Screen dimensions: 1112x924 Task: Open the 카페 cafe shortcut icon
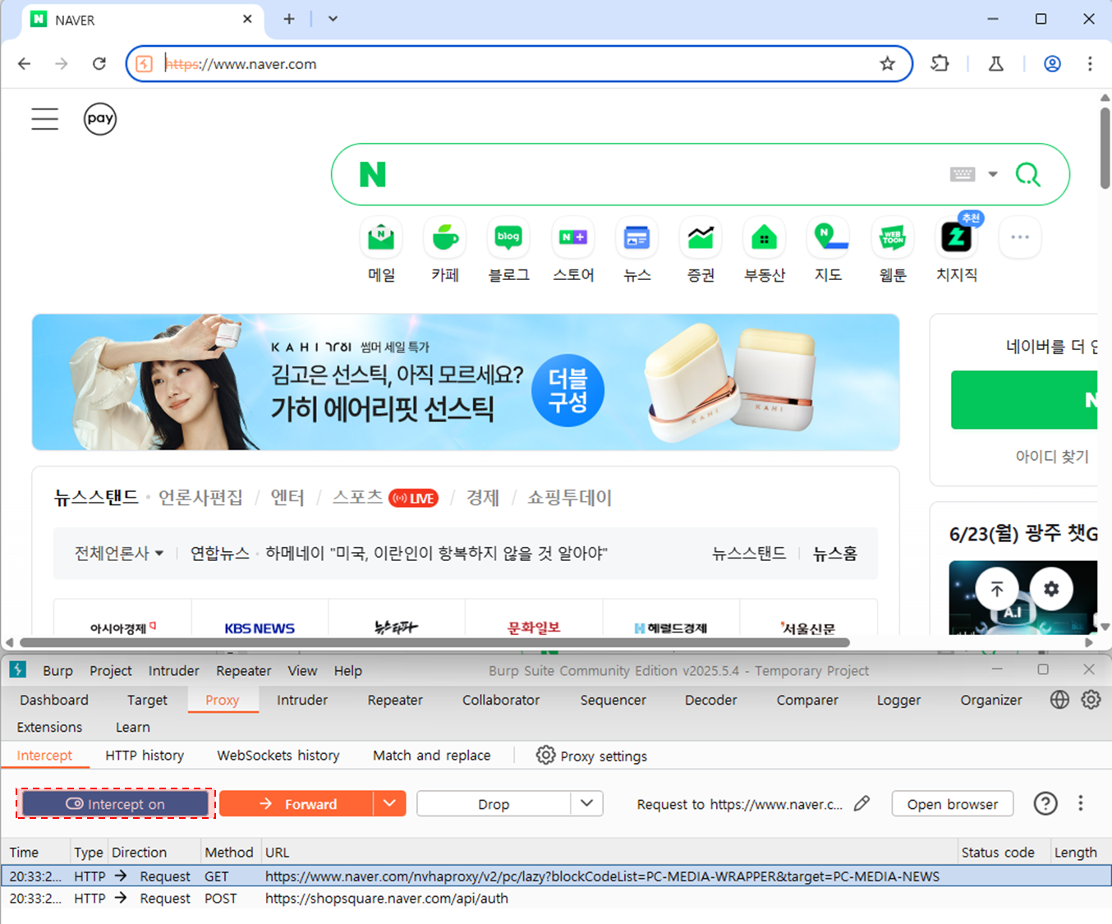pyautogui.click(x=445, y=237)
